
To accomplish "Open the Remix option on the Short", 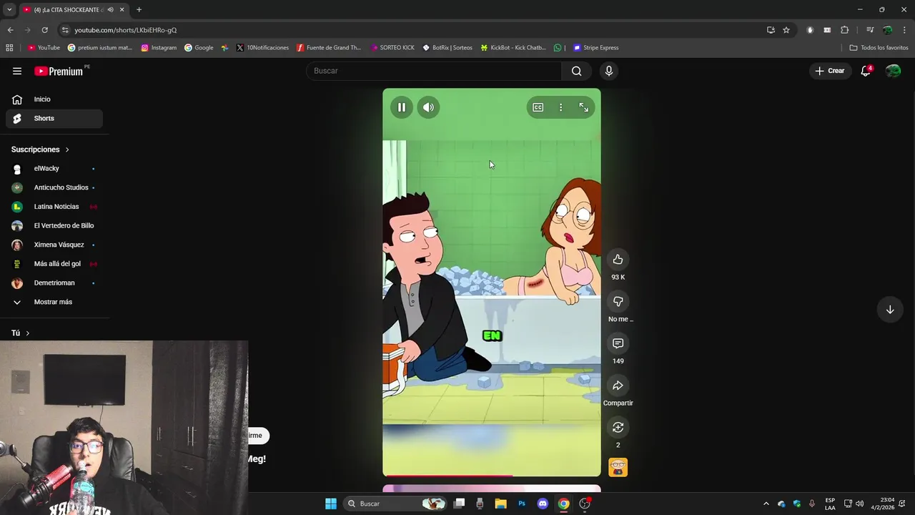I will point(618,428).
